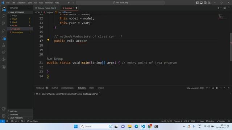The image size is (232, 130).
Task: Click Live Share in the status bar
Action: pyautogui.click(x=32, y=121)
